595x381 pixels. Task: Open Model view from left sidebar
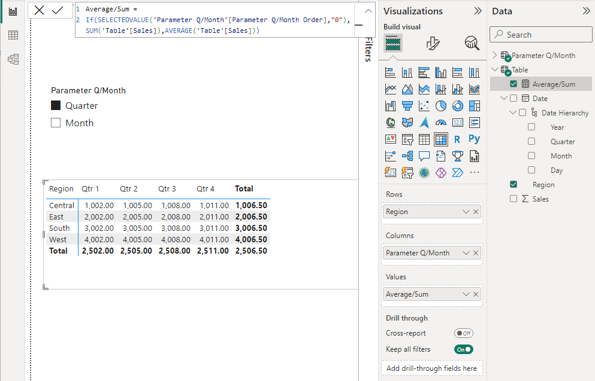(x=13, y=59)
